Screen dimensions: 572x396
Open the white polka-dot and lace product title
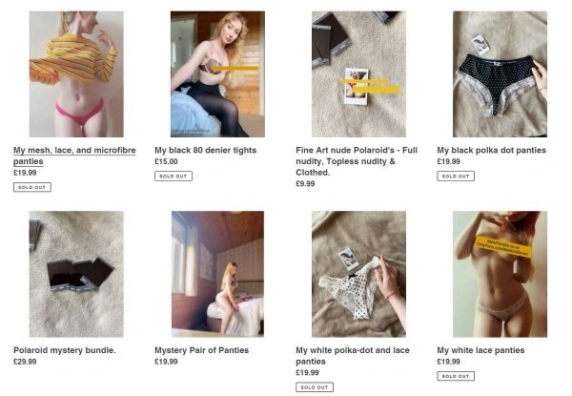pyautogui.click(x=353, y=356)
